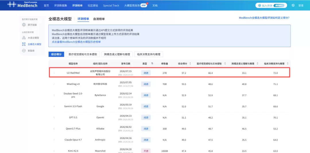Viewport: 310px width, 153px height.
Task: Click model name WiseDiag-v3
Action: (x=73, y=84)
